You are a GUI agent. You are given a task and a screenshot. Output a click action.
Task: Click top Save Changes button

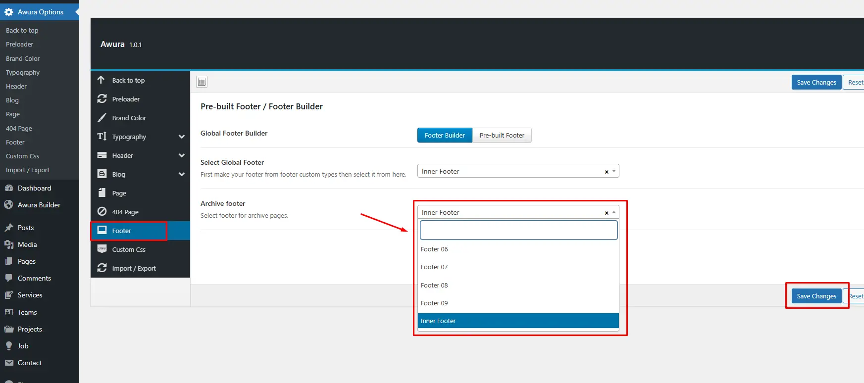pyautogui.click(x=816, y=82)
